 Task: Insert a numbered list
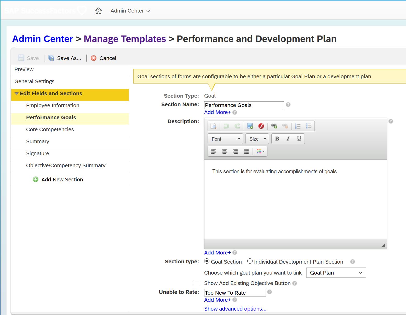tap(298, 126)
